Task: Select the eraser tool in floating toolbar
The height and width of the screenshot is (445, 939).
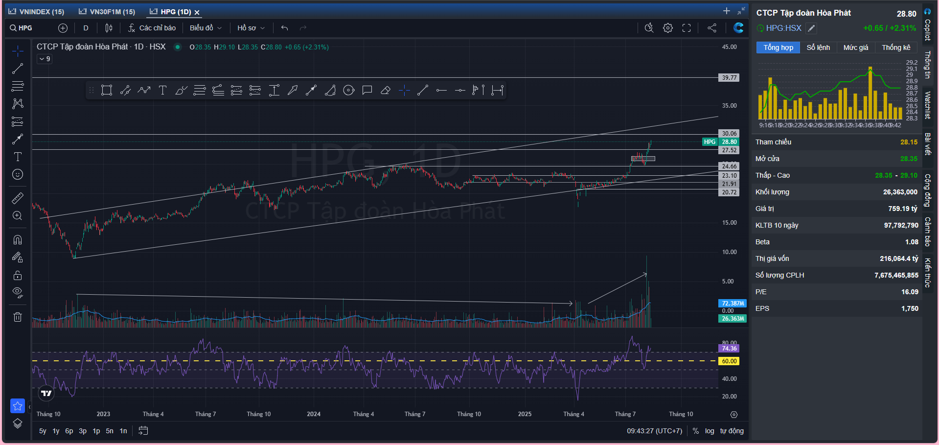Action: tap(386, 90)
